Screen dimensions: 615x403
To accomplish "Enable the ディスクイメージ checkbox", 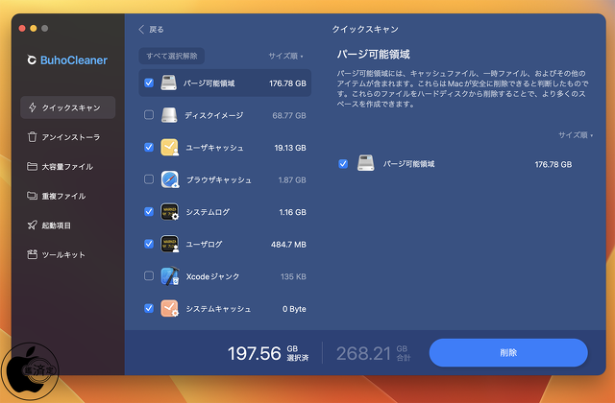I will click(x=148, y=115).
